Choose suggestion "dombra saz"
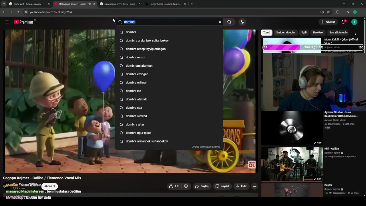The height and width of the screenshot is (206, 366). (169, 108)
